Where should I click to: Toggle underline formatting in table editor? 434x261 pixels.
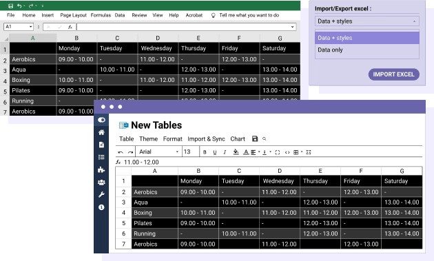[x=214, y=152]
